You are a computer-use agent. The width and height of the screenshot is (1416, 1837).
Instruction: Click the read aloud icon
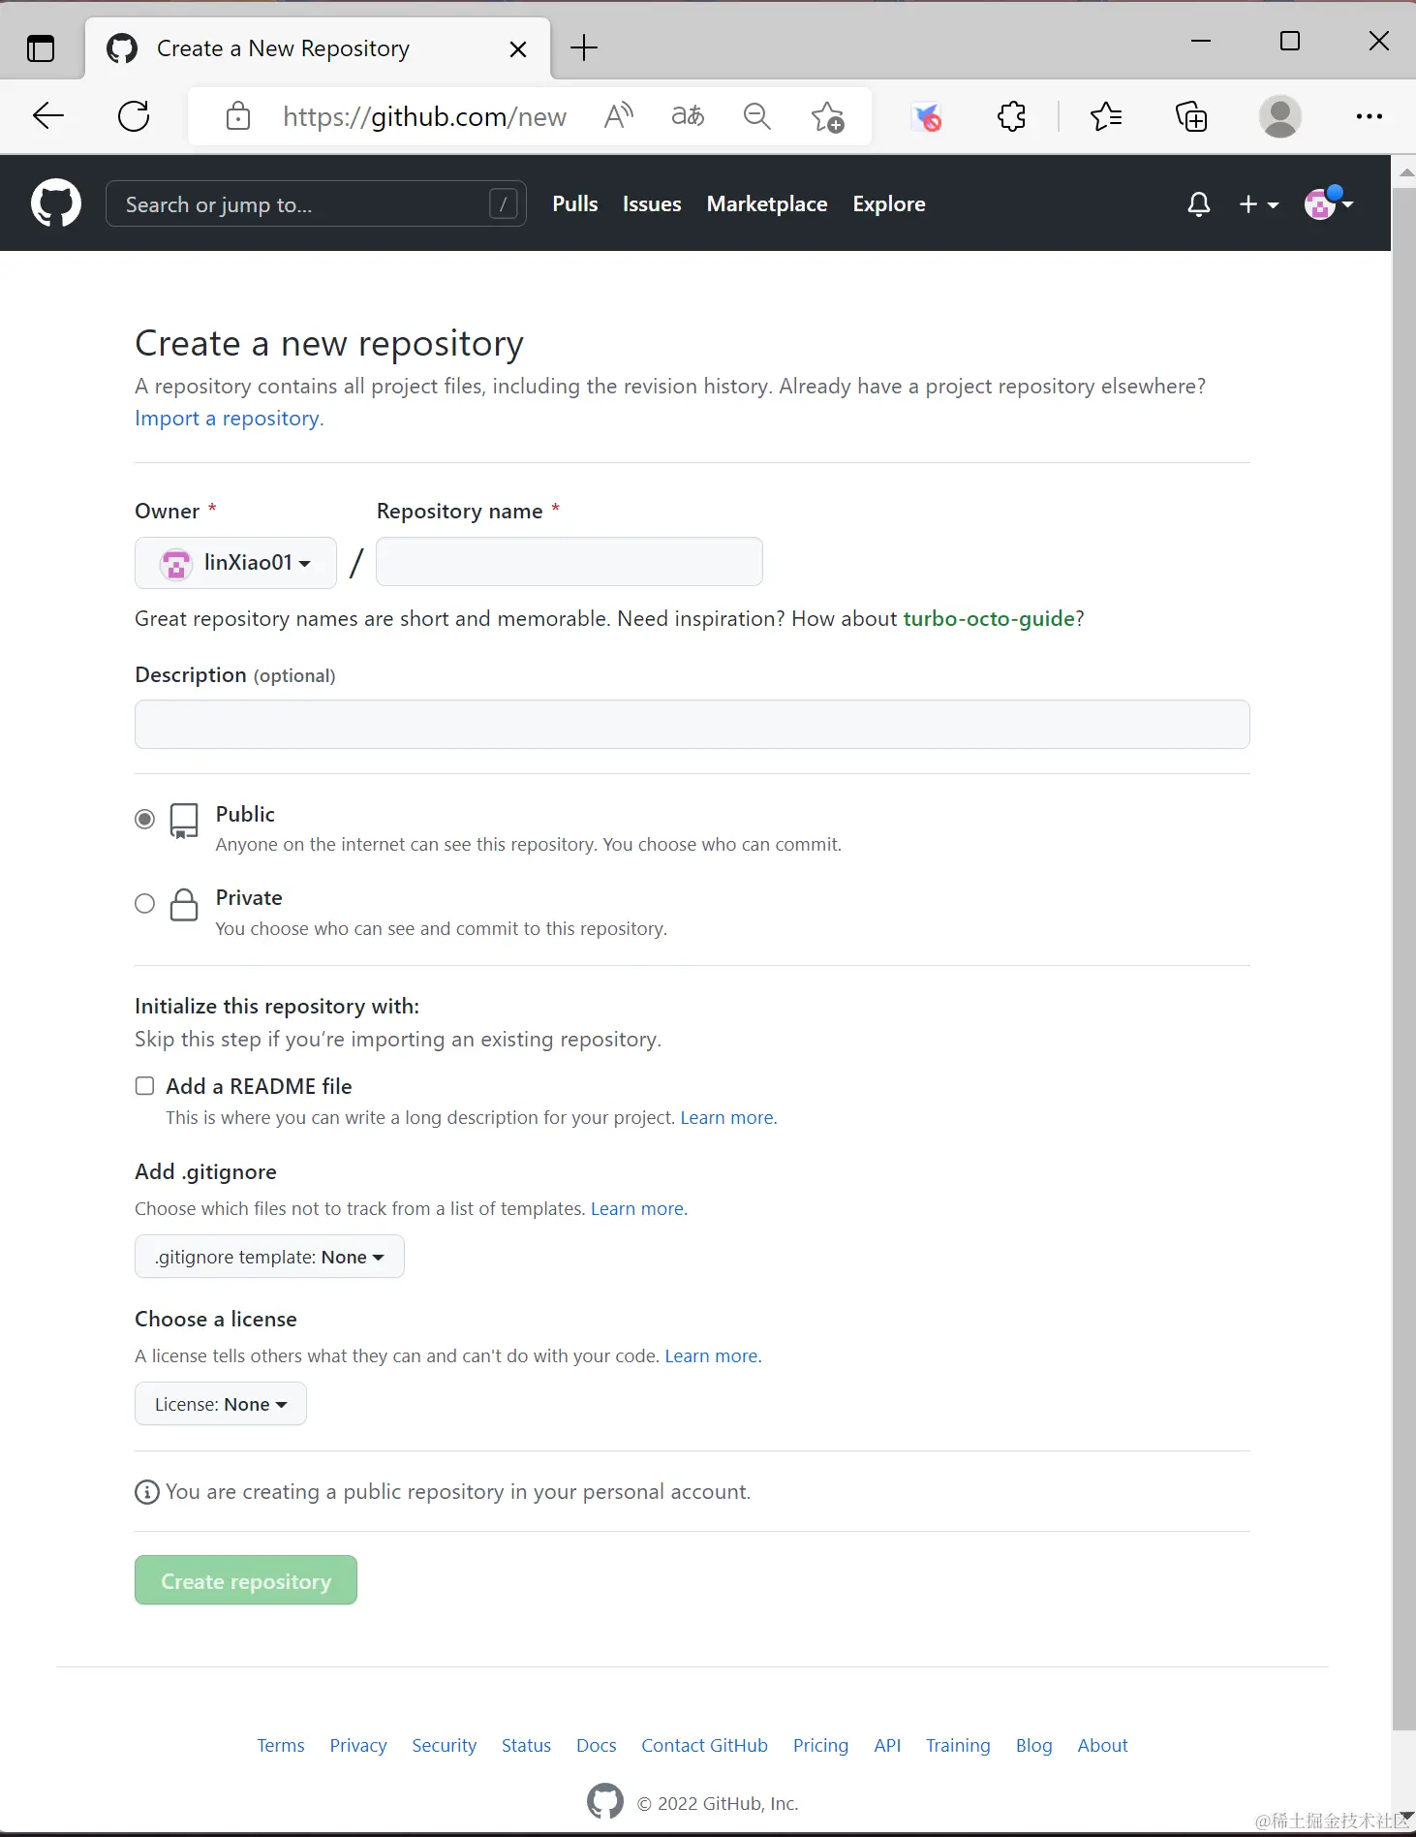point(618,117)
